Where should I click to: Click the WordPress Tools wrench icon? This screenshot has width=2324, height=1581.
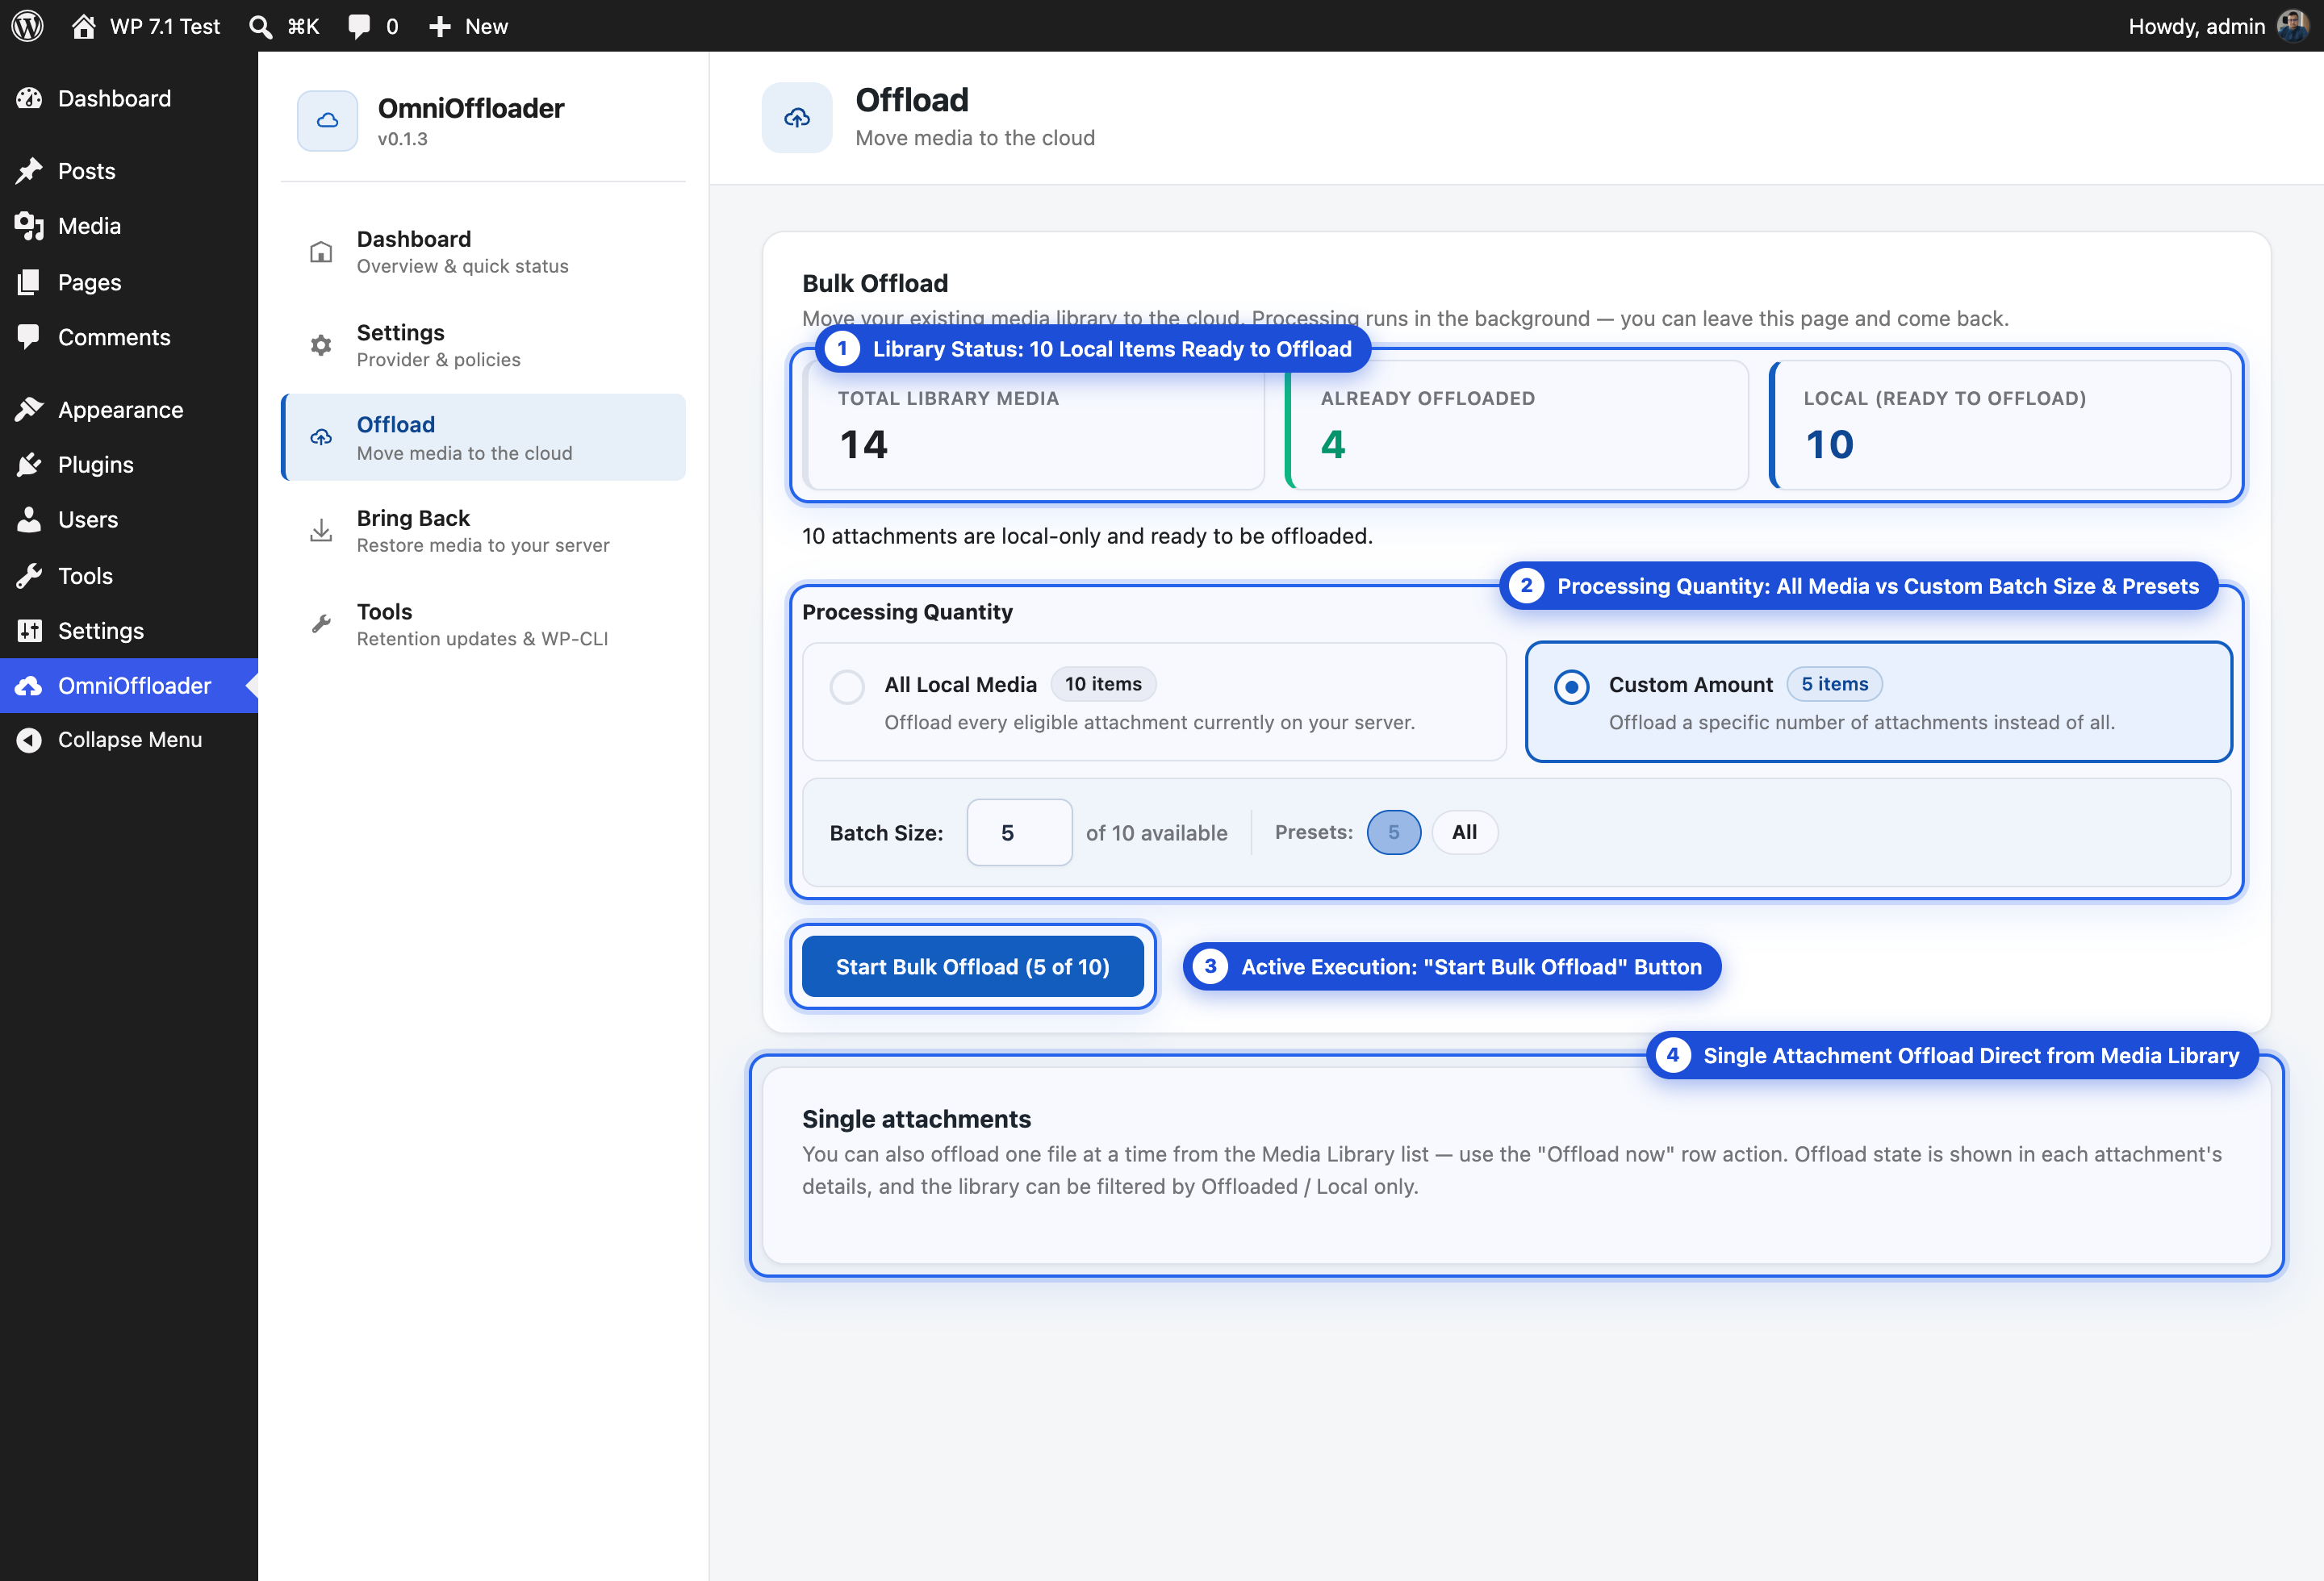[29, 576]
